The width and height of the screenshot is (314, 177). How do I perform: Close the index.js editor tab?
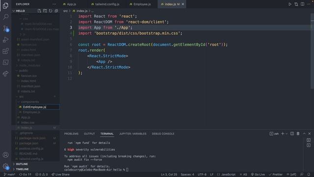(183, 4)
